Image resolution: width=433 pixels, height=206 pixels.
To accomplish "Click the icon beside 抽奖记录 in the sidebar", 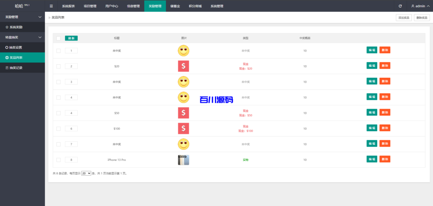I will (7, 68).
